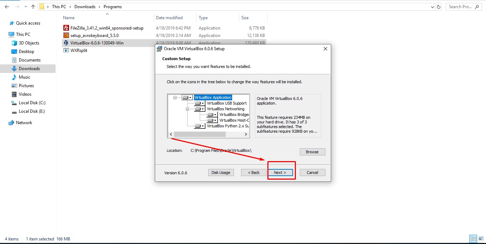Image resolution: width=486 pixels, height=244 pixels.
Task: Select the VirtualBox Bridged Networking item
Action: tap(234, 115)
